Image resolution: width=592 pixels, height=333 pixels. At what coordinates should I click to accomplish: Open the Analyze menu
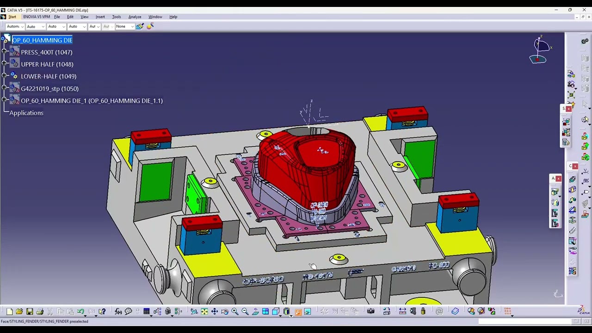tap(135, 17)
